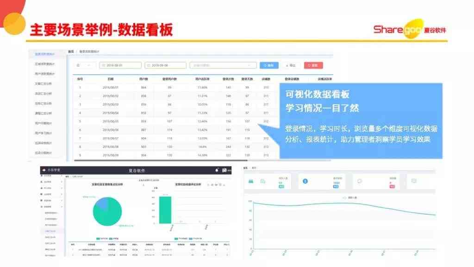Click the blue search button

click(x=269, y=65)
